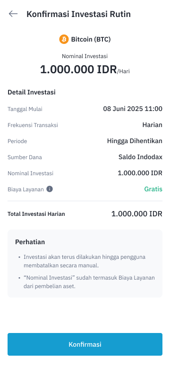Viewport: 170px width, 367px height.
Task: Tap the Total Investasi Harian amount
Action: 137,214
